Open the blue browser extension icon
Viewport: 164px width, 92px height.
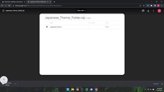pos(148,6)
